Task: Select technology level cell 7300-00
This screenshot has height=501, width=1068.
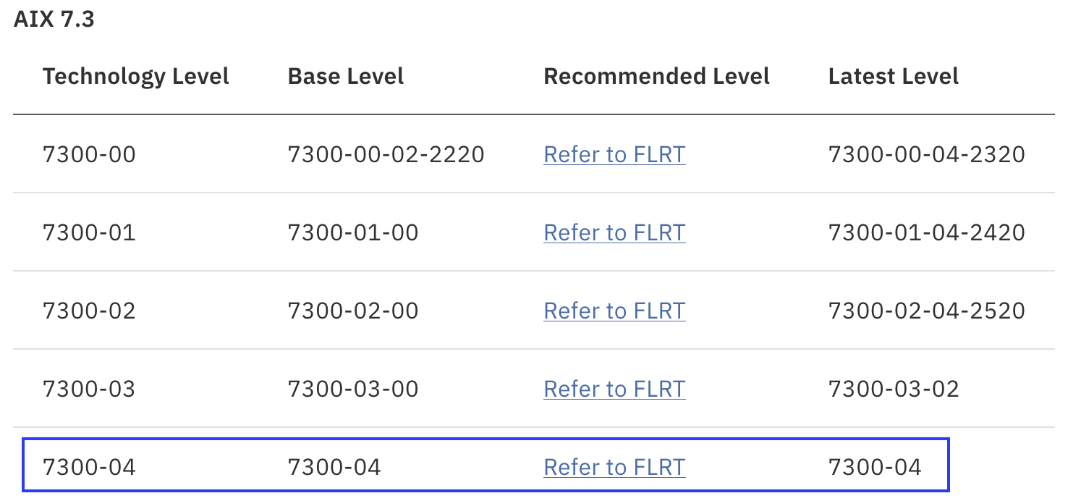Action: coord(89,154)
